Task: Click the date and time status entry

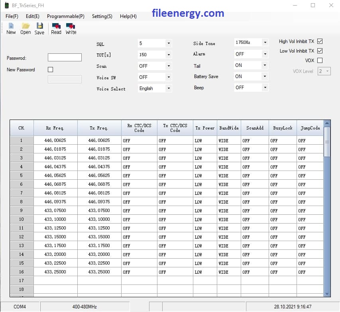Action: click(293, 306)
